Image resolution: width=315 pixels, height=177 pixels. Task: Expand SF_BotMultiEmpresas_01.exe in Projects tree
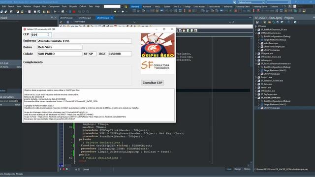256,29
